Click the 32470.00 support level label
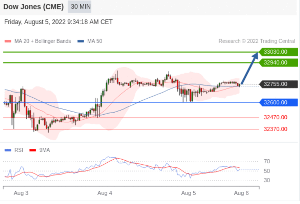 point(275,117)
